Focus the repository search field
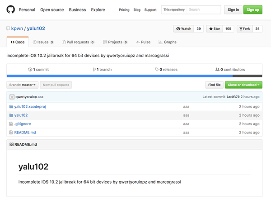The image size is (271, 204). pyautogui.click(x=204, y=9)
